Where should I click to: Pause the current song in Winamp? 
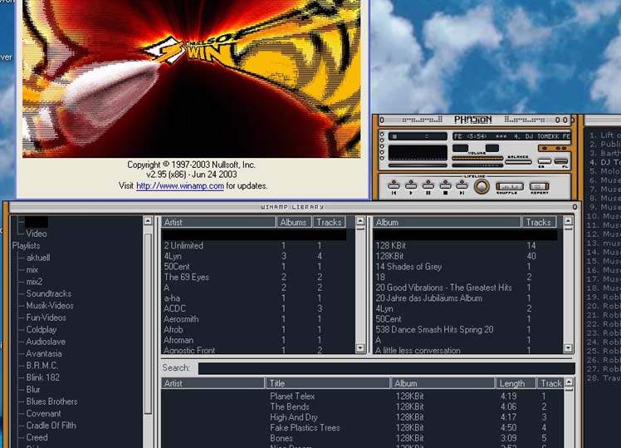point(428,186)
